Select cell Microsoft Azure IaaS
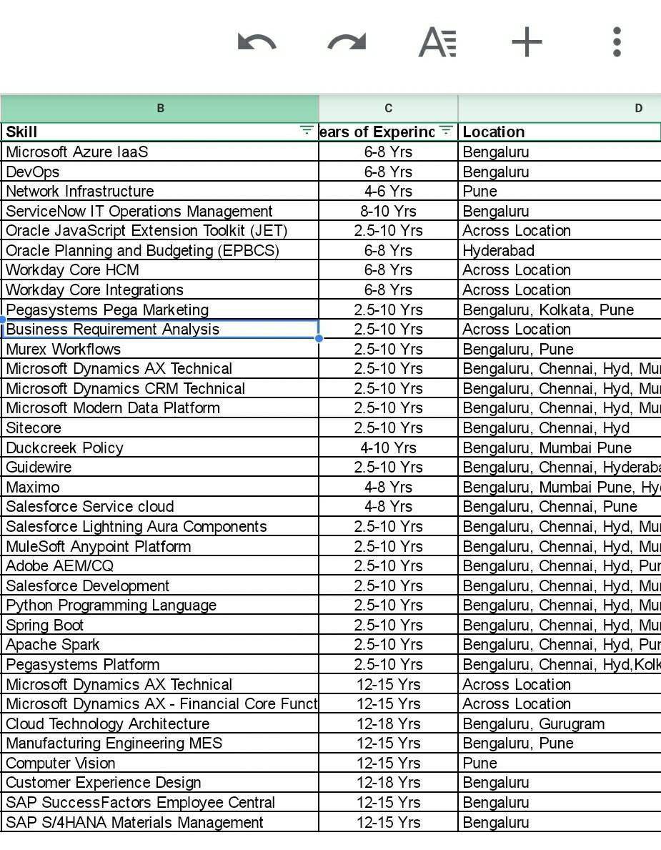This screenshot has height=850, width=661. point(160,152)
